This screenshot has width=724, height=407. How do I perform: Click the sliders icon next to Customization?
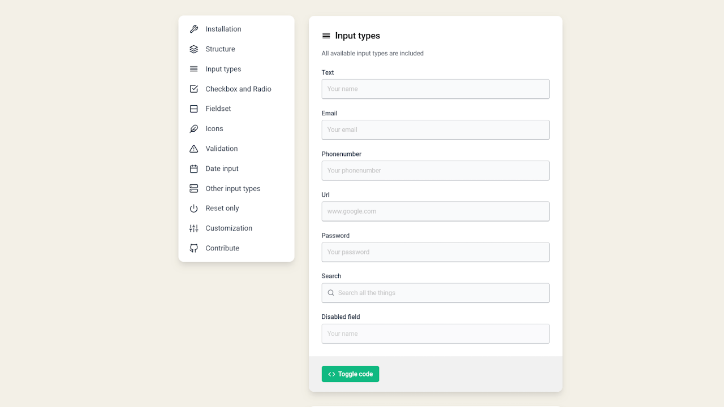tap(193, 228)
